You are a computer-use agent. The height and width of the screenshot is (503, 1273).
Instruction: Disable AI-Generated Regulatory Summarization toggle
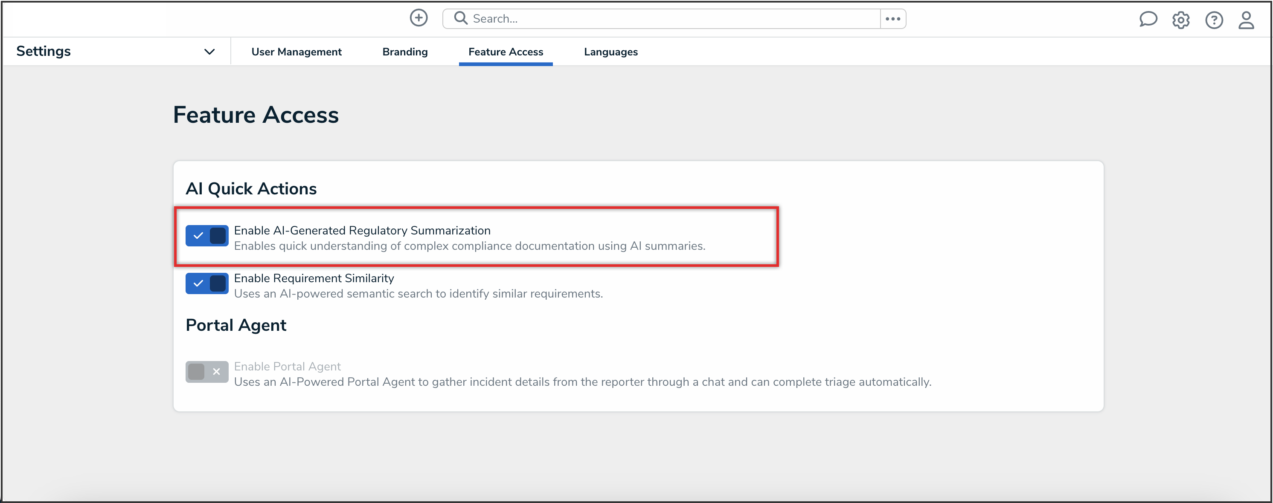pos(206,236)
